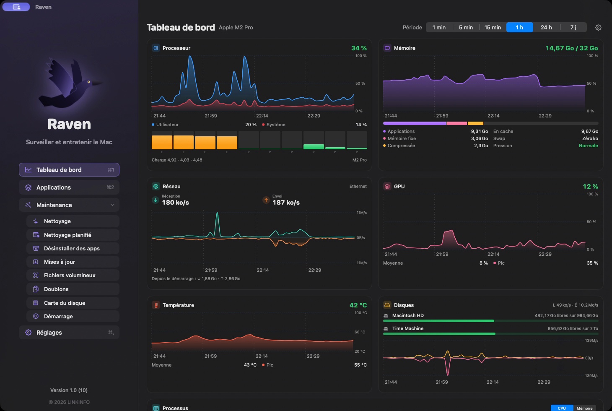This screenshot has height=411, width=612.
Task: Click the GPU layers icon
Action: (x=387, y=186)
